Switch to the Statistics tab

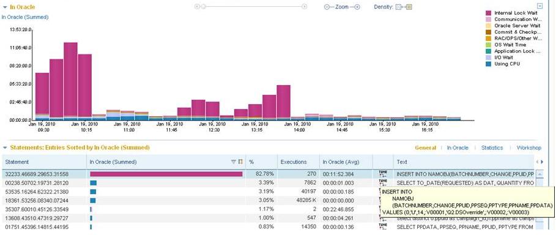pyautogui.click(x=492, y=147)
